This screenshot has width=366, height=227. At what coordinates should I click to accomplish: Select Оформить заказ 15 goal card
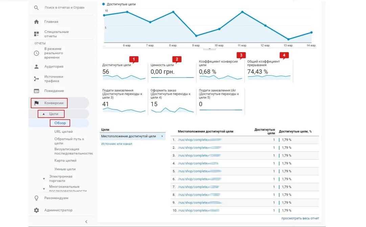(172, 101)
